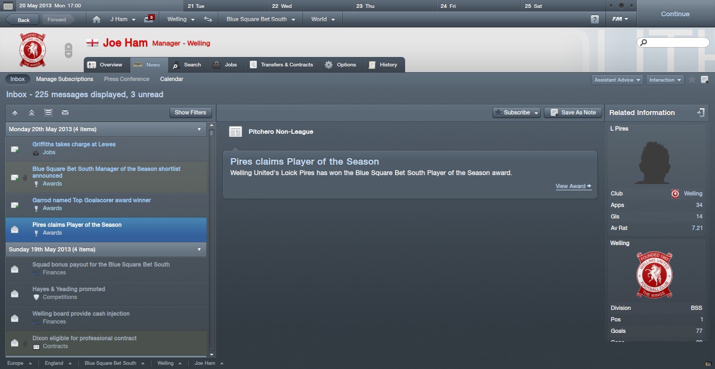Expand the Blue Square Bet South menu
Image resolution: width=715 pixels, height=369 pixels.
click(x=260, y=19)
